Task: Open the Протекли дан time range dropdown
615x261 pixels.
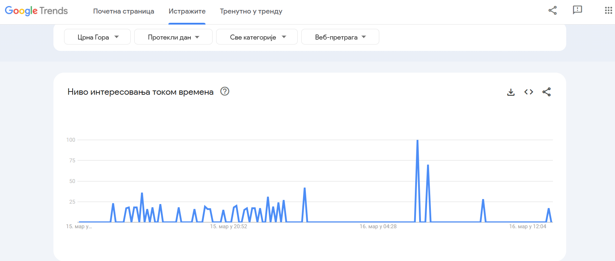Action: 173,37
